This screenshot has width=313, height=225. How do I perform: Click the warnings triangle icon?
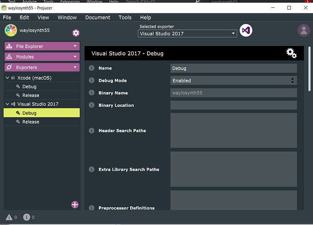click(9, 217)
